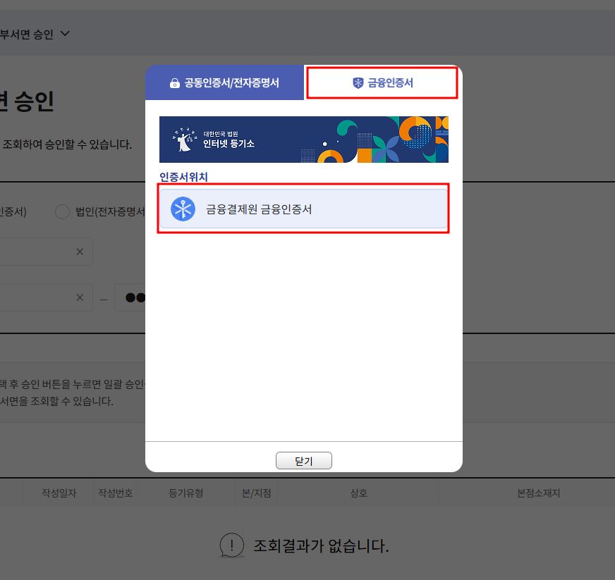Image resolution: width=615 pixels, height=580 pixels.
Task: Expand the 부서면 승인 dropdown chevron
Action: (65, 34)
